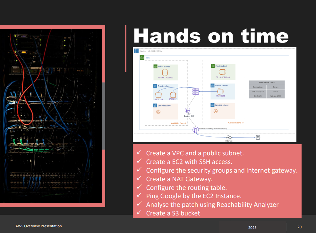Click the Lambda subnet lock icon in Zone B
The height and width of the screenshot is (233, 316).
[212, 105]
